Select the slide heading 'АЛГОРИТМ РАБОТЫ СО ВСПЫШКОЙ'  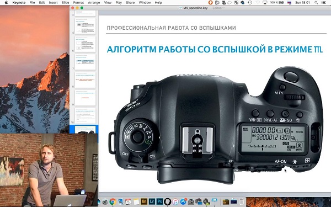click(x=215, y=49)
